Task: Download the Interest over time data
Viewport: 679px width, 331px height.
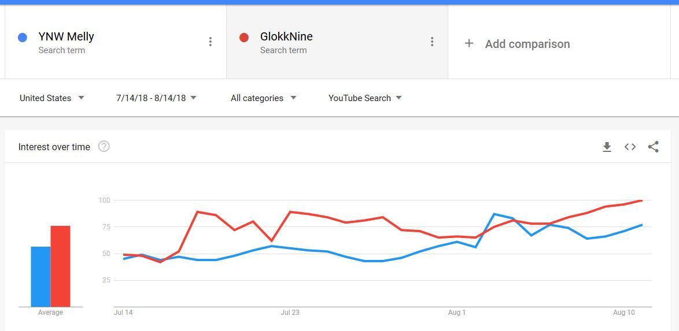Action: click(x=607, y=147)
